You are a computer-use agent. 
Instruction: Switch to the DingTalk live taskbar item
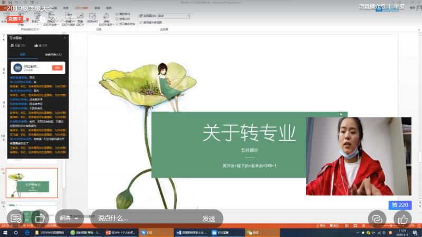[227, 233]
